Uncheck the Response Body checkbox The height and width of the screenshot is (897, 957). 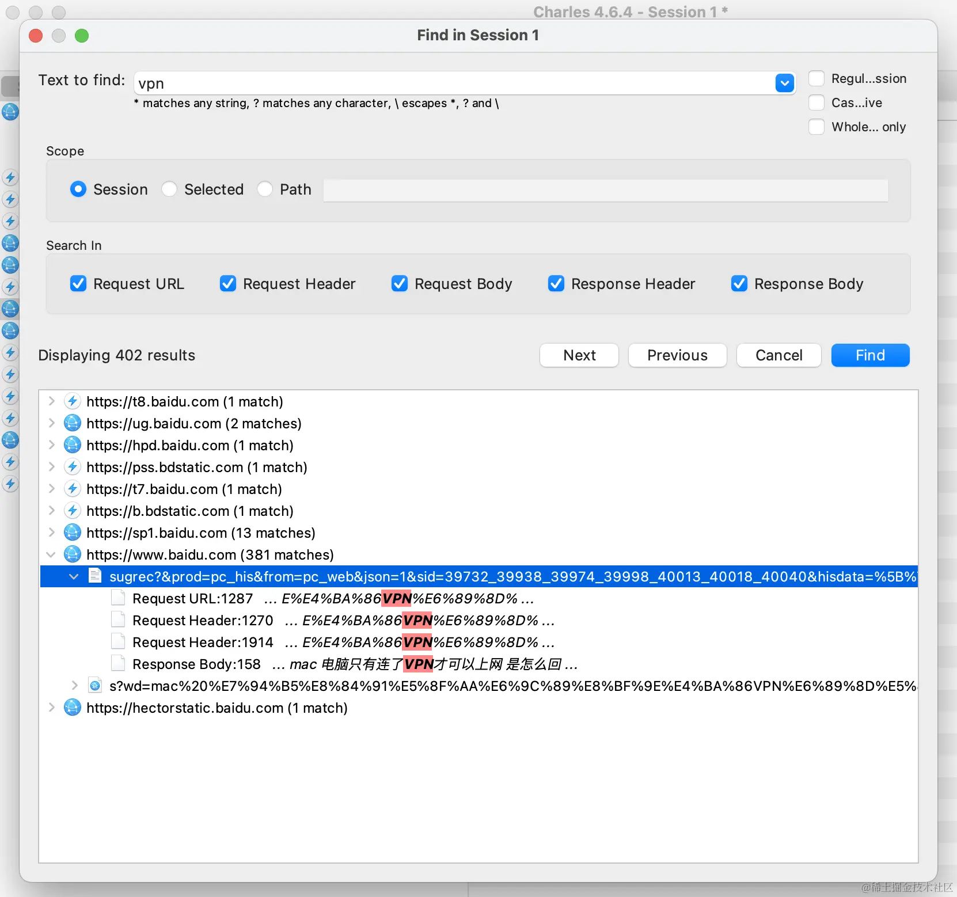click(739, 284)
